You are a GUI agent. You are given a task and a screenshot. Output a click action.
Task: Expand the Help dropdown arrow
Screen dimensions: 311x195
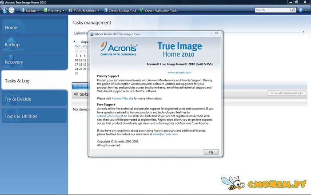tap(306, 10)
